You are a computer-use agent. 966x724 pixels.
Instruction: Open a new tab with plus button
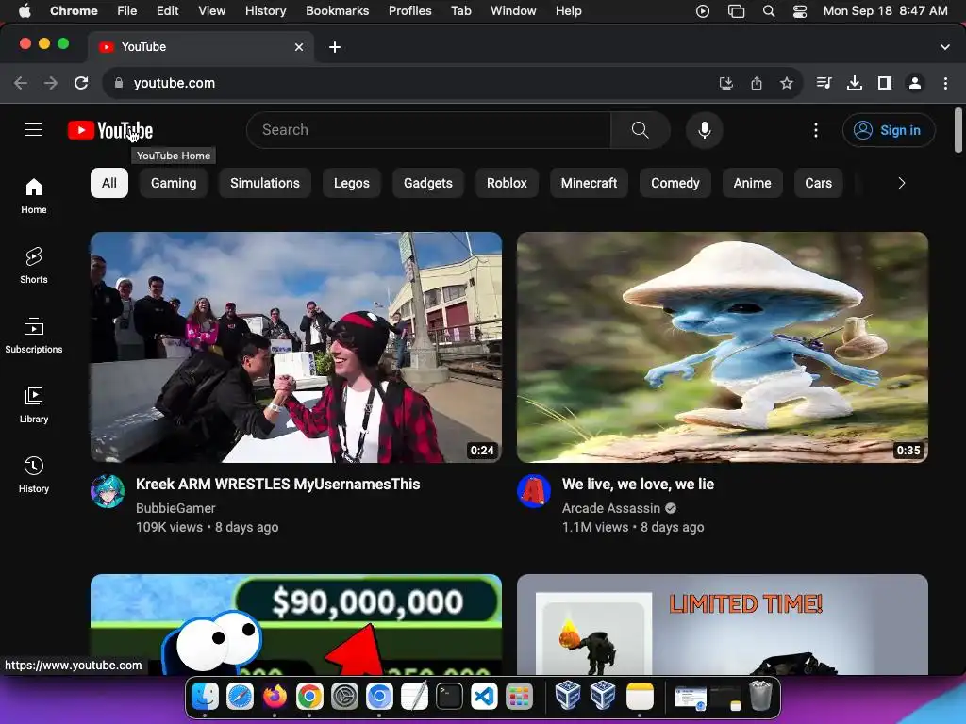335,47
